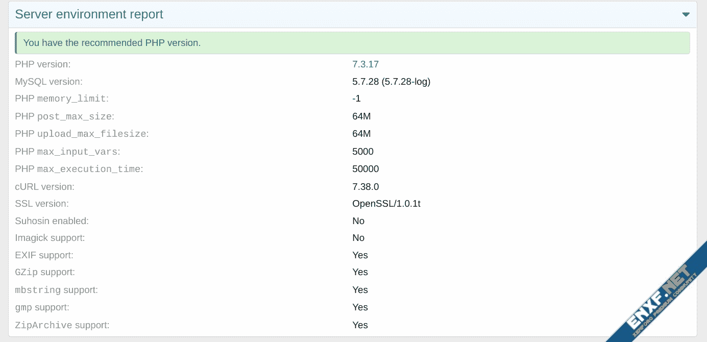707x342 pixels.
Task: Select the MySQL version value 5.7.28
Action: point(392,82)
